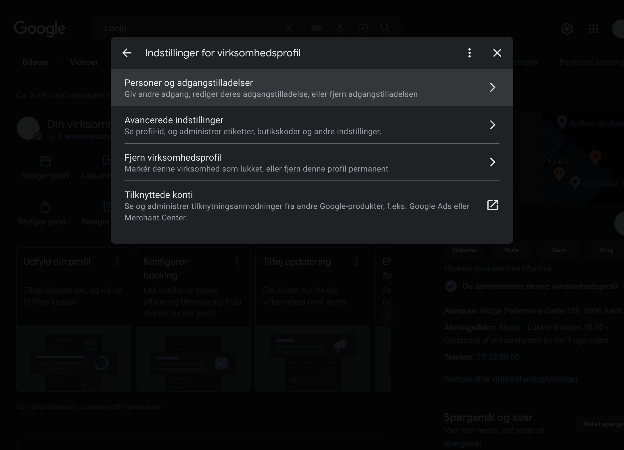The width and height of the screenshot is (624, 450).
Task: Open options on Tilføj opdatering card
Action: click(357, 261)
